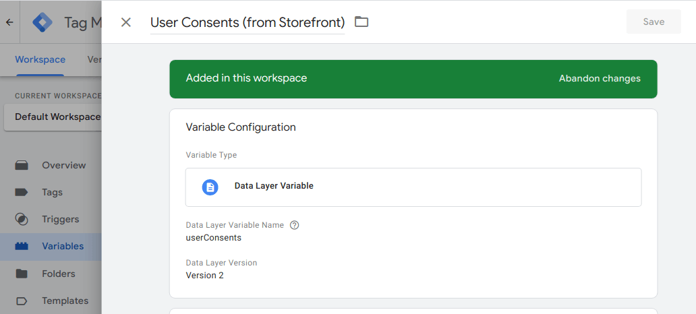The height and width of the screenshot is (314, 696).
Task: Open the Default Workspace selector
Action: pyautogui.click(x=53, y=117)
